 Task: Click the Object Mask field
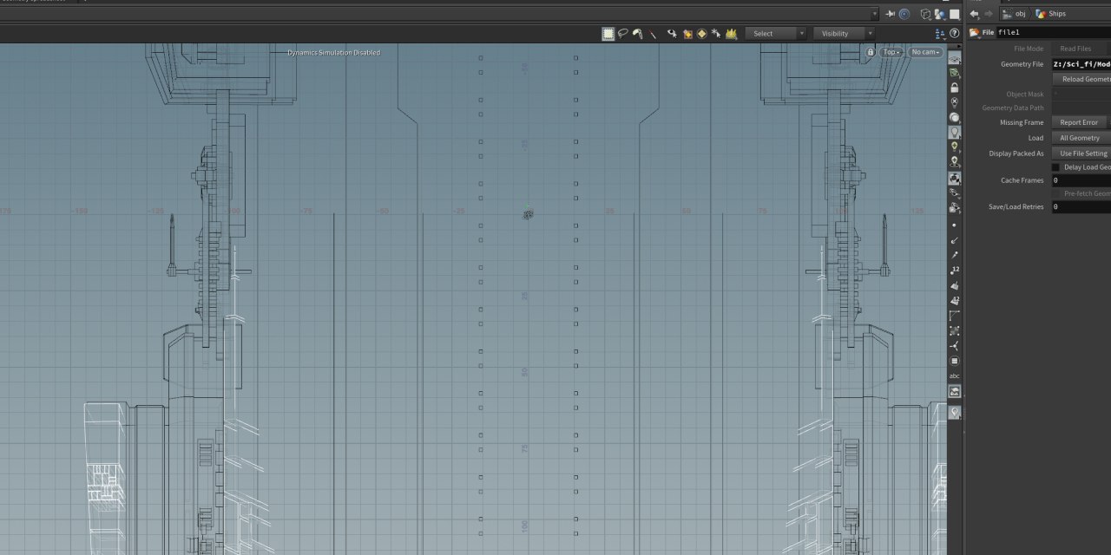tap(1081, 94)
